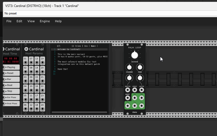
Task: Click the text editor horizontal scrollbar
Action: pyautogui.click(x=80, y=112)
